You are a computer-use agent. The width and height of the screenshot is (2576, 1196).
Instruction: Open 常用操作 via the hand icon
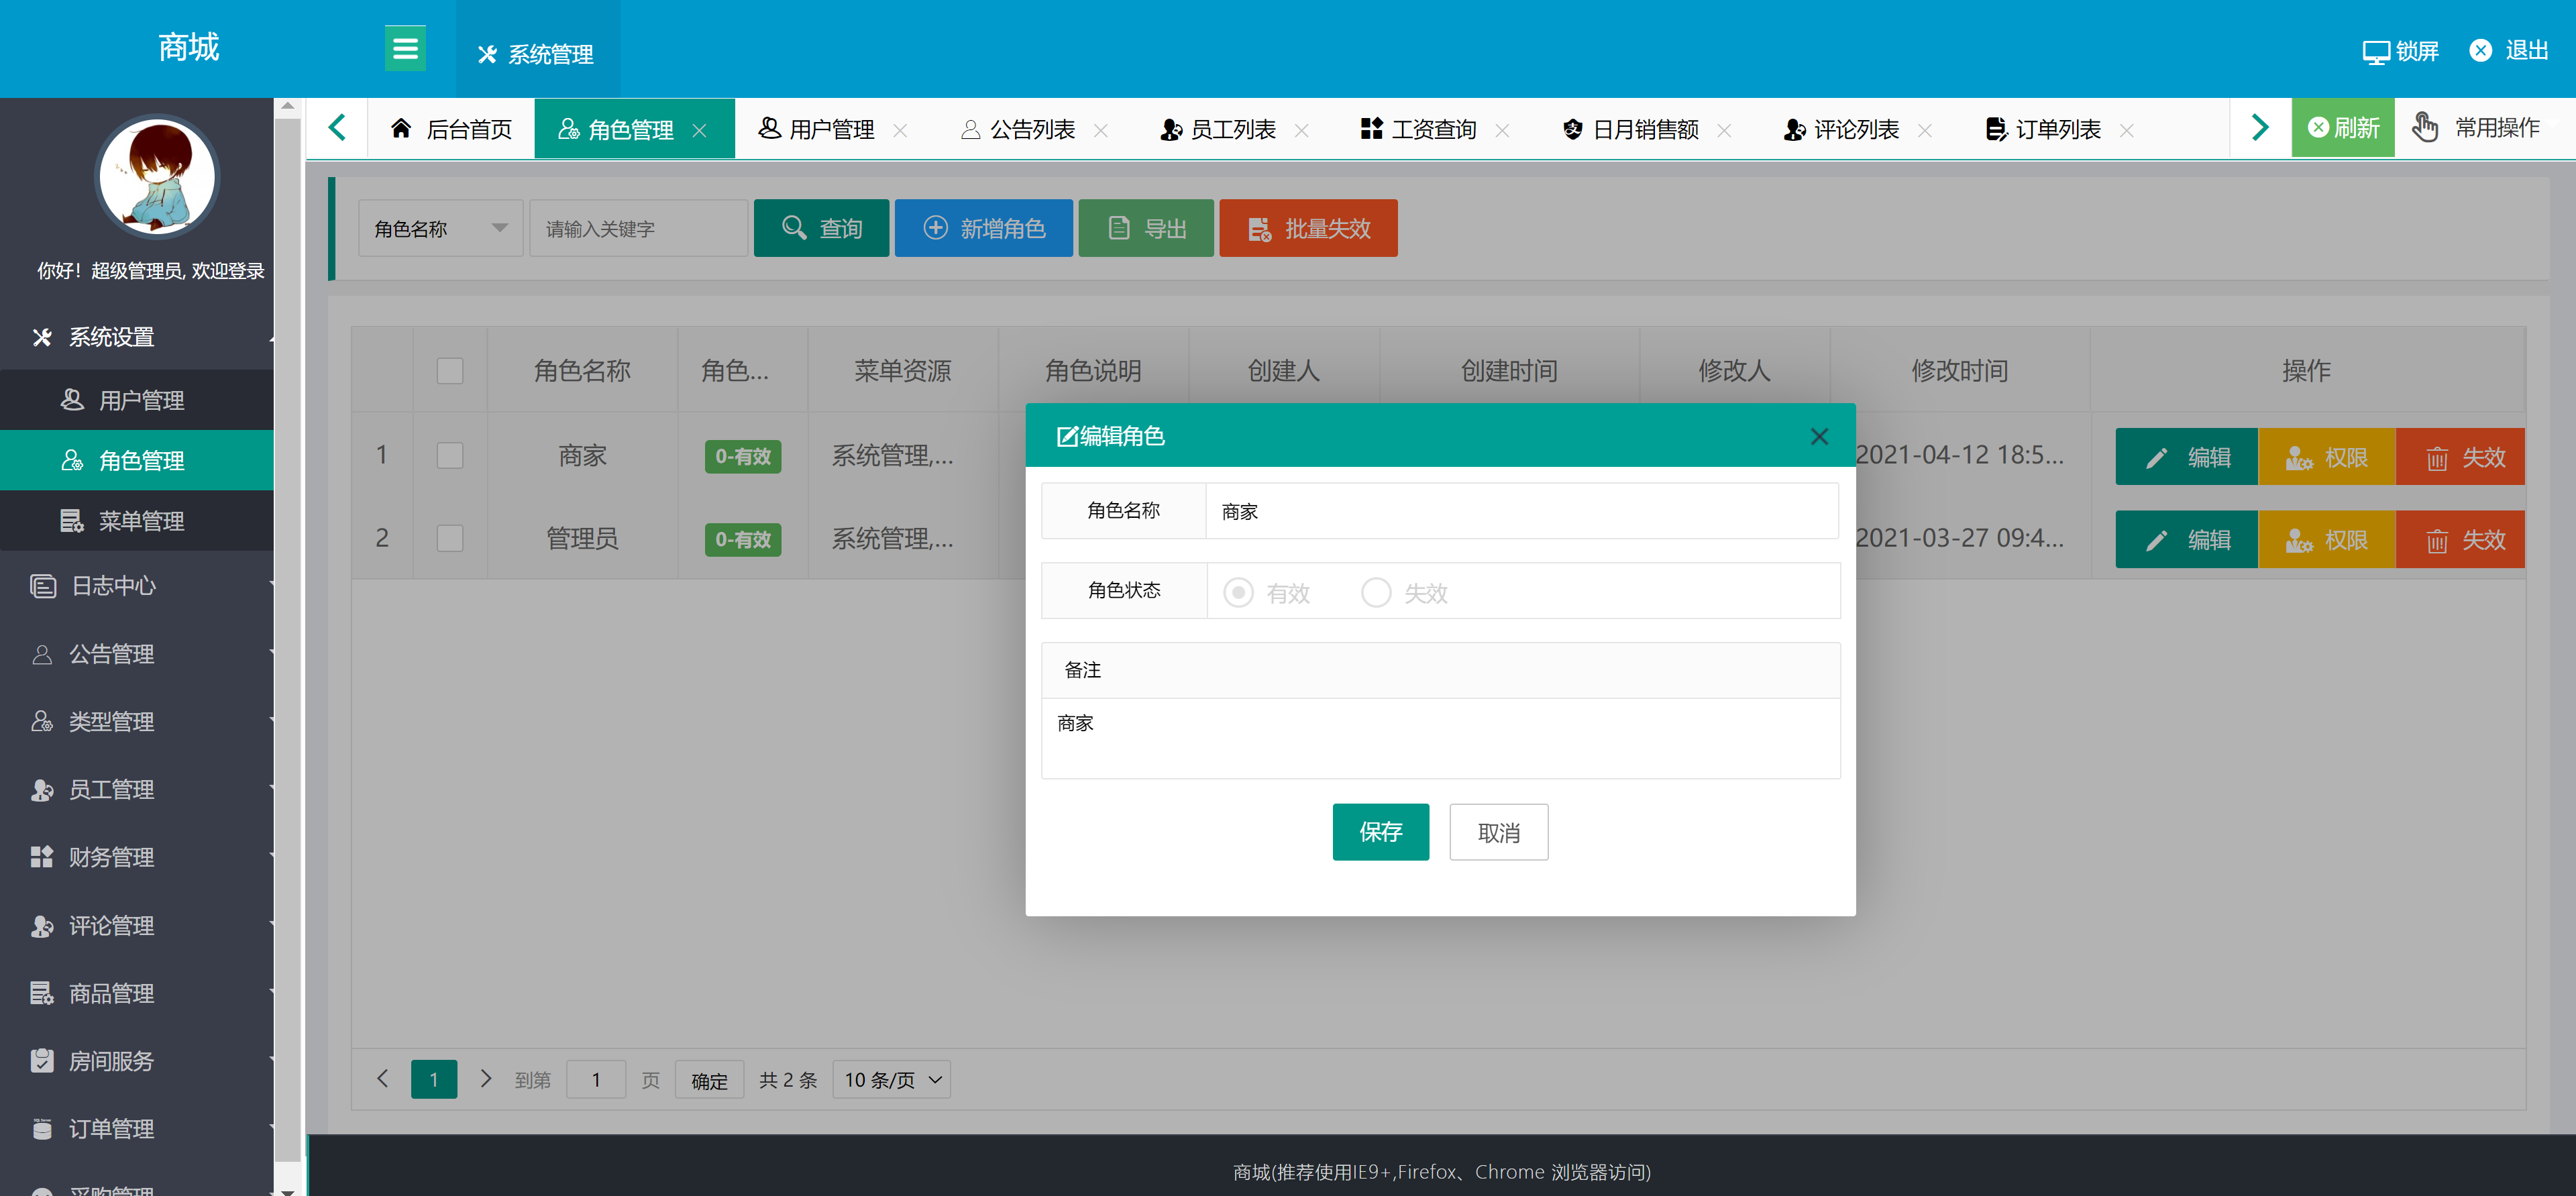click(x=2425, y=127)
